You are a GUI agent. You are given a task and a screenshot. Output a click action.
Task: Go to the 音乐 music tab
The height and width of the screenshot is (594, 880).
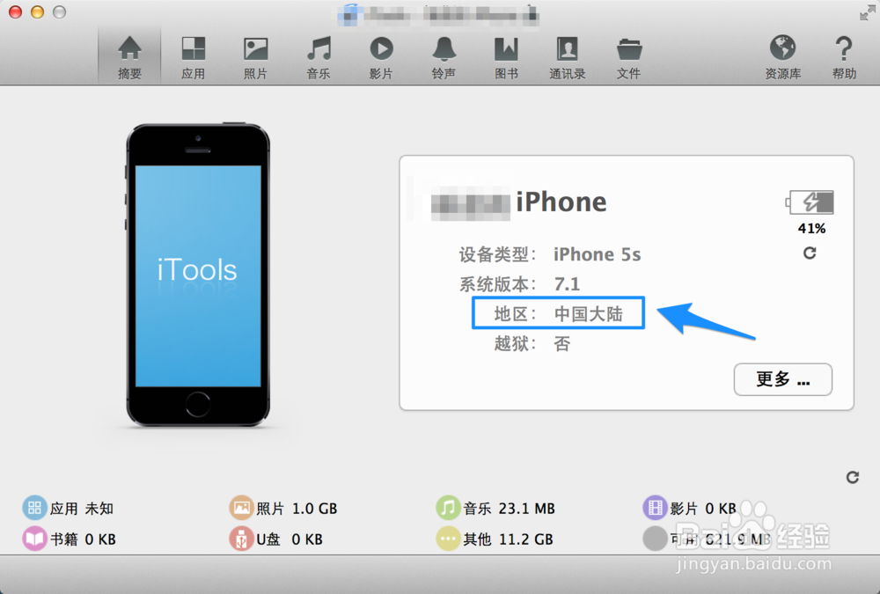(319, 56)
